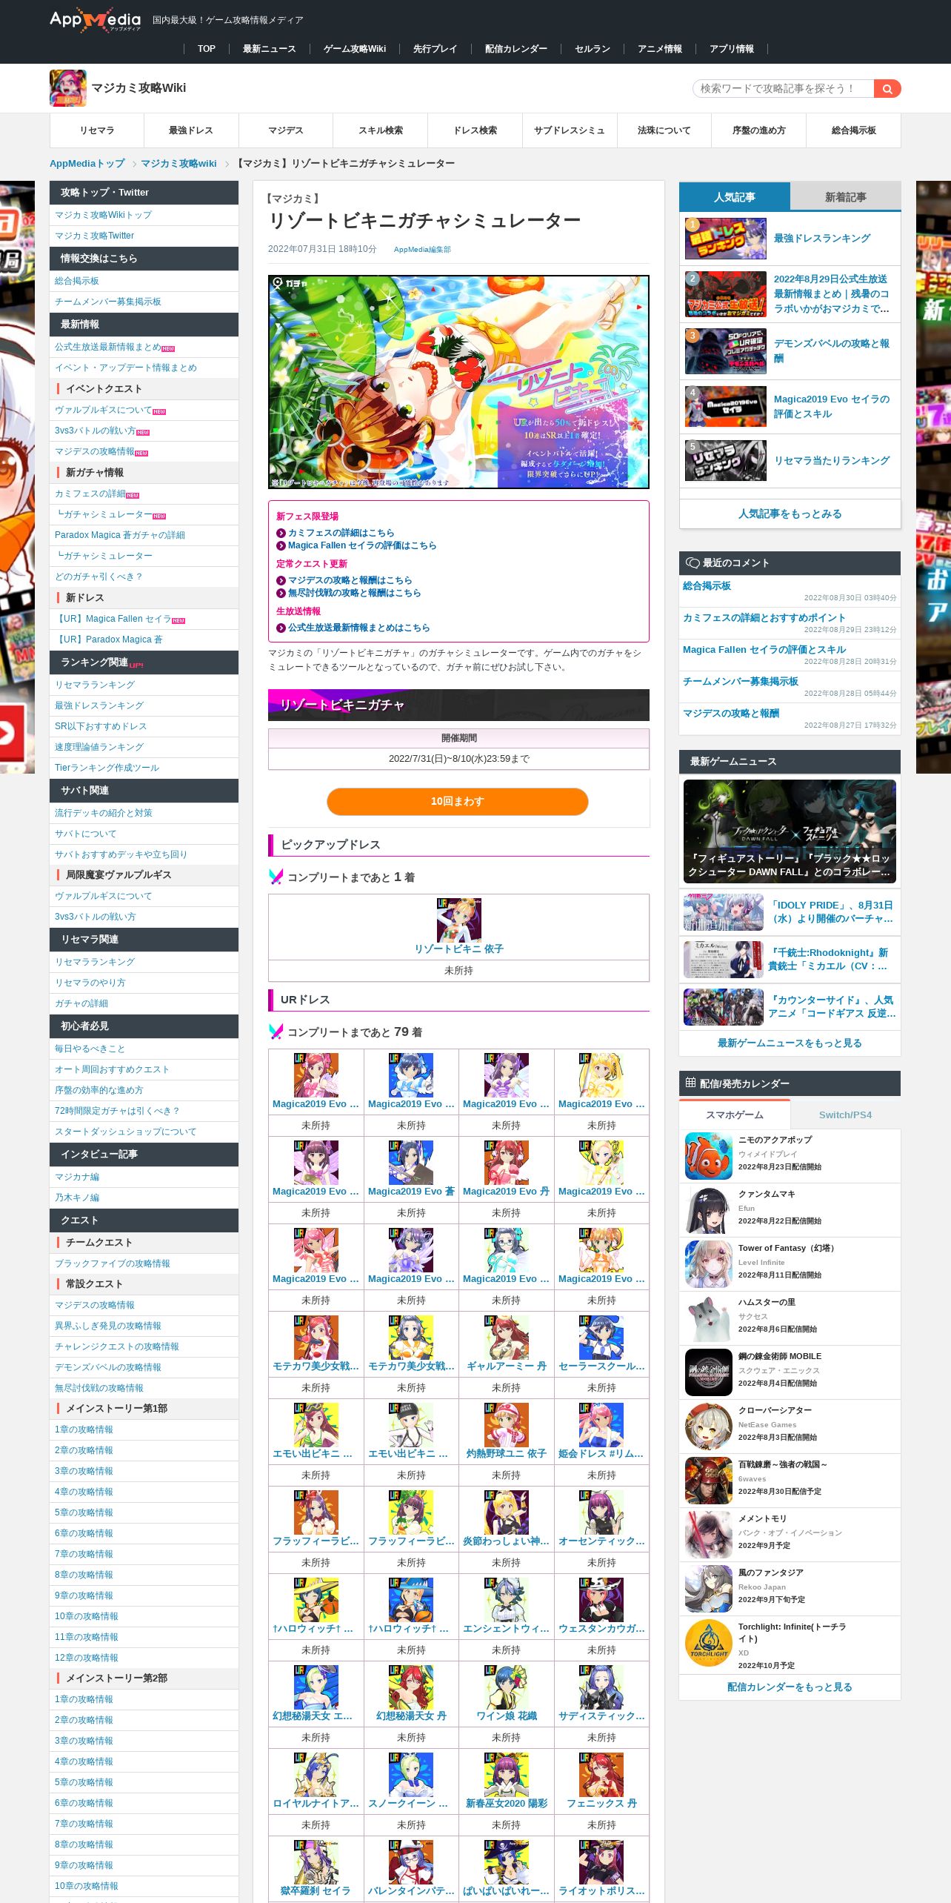Click the マジカミ攻略Wiki game icon
Screen dimensions: 951x1903
[67, 88]
